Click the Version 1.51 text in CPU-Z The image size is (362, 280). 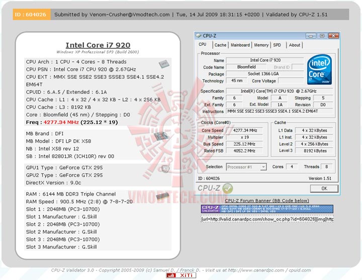click(x=320, y=178)
